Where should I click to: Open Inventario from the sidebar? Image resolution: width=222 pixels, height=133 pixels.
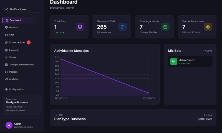tap(14, 50)
